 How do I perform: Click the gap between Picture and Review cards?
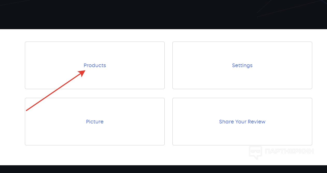[x=169, y=122]
